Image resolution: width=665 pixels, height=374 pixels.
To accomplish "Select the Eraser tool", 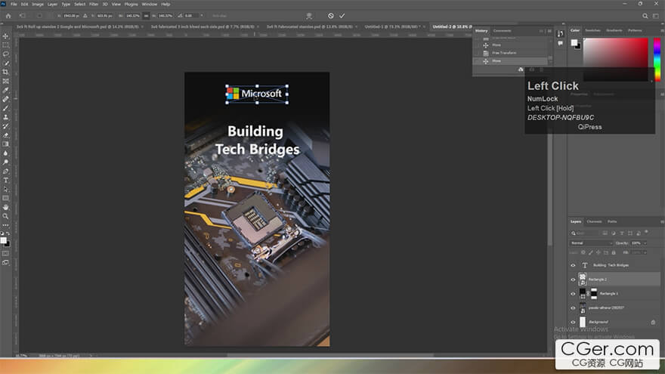I will (x=5, y=134).
